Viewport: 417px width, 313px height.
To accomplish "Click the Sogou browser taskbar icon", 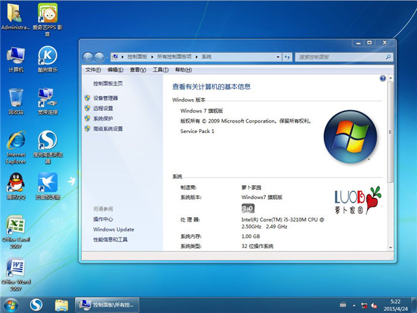I will 36,305.
